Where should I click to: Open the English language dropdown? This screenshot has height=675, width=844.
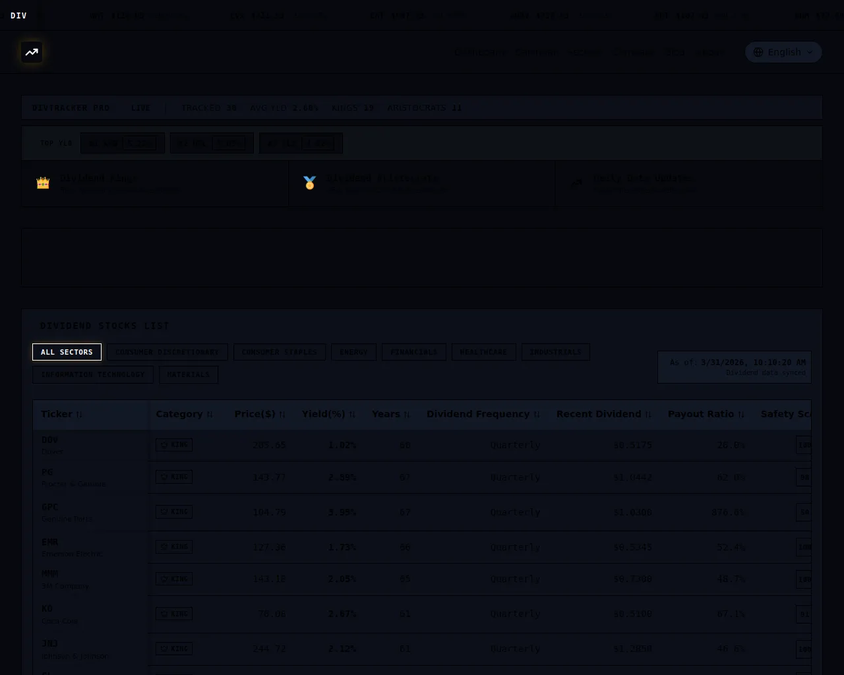tap(783, 52)
